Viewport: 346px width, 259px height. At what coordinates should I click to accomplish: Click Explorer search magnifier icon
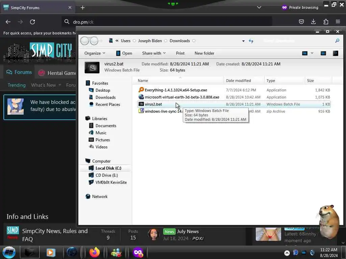click(x=337, y=41)
